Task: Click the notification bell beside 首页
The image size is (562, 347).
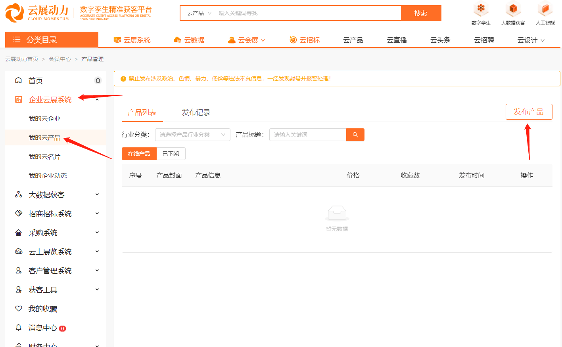Action: coord(97,80)
